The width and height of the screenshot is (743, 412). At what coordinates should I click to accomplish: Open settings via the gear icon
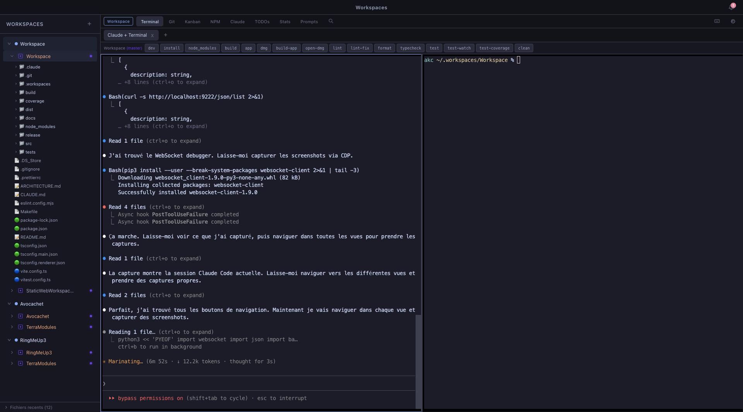(x=733, y=21)
